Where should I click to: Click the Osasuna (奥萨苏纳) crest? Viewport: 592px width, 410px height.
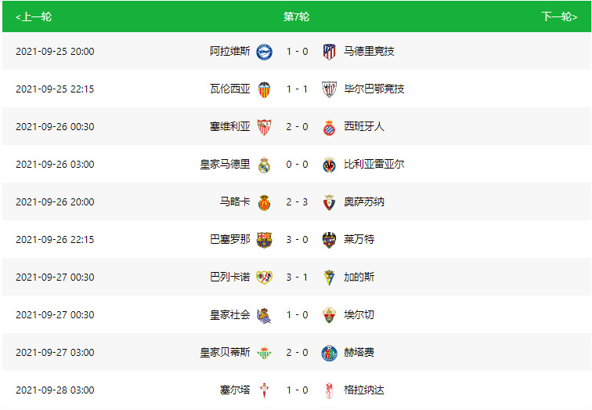tap(329, 202)
